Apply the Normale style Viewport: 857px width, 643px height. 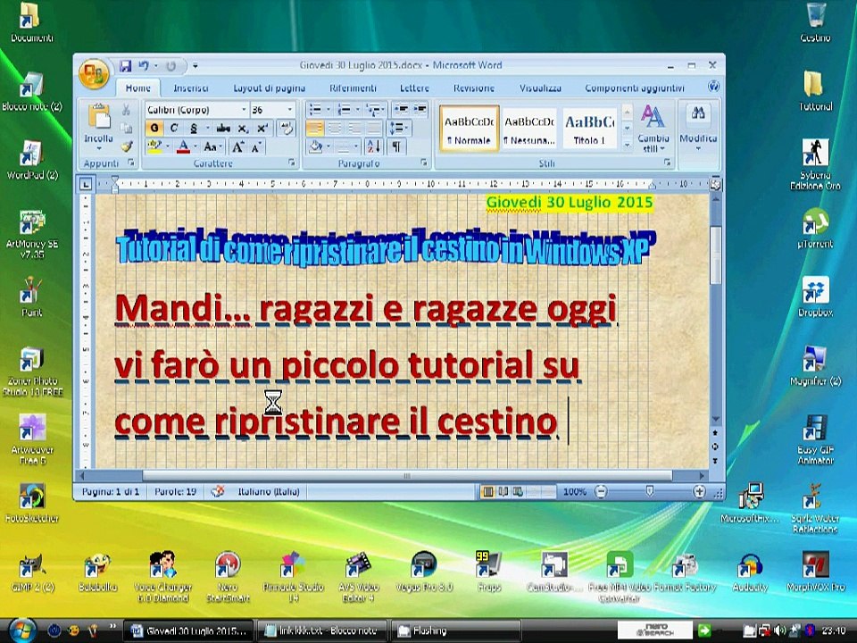469,129
